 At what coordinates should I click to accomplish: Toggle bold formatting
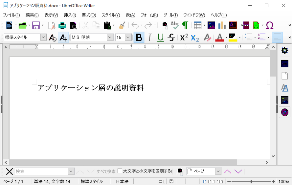(x=139, y=38)
